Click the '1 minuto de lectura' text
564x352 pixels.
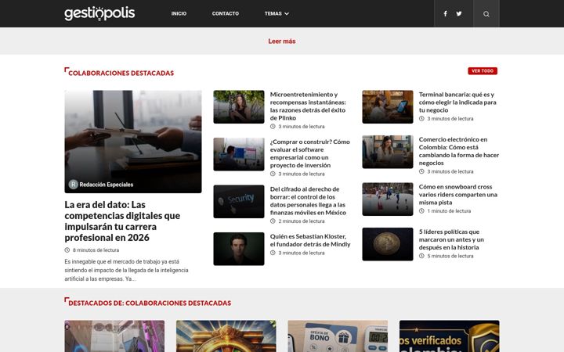pos(449,211)
